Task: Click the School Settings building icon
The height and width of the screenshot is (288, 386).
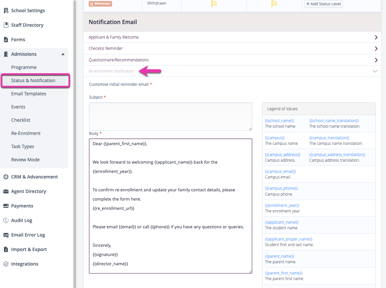Action: coord(6,11)
